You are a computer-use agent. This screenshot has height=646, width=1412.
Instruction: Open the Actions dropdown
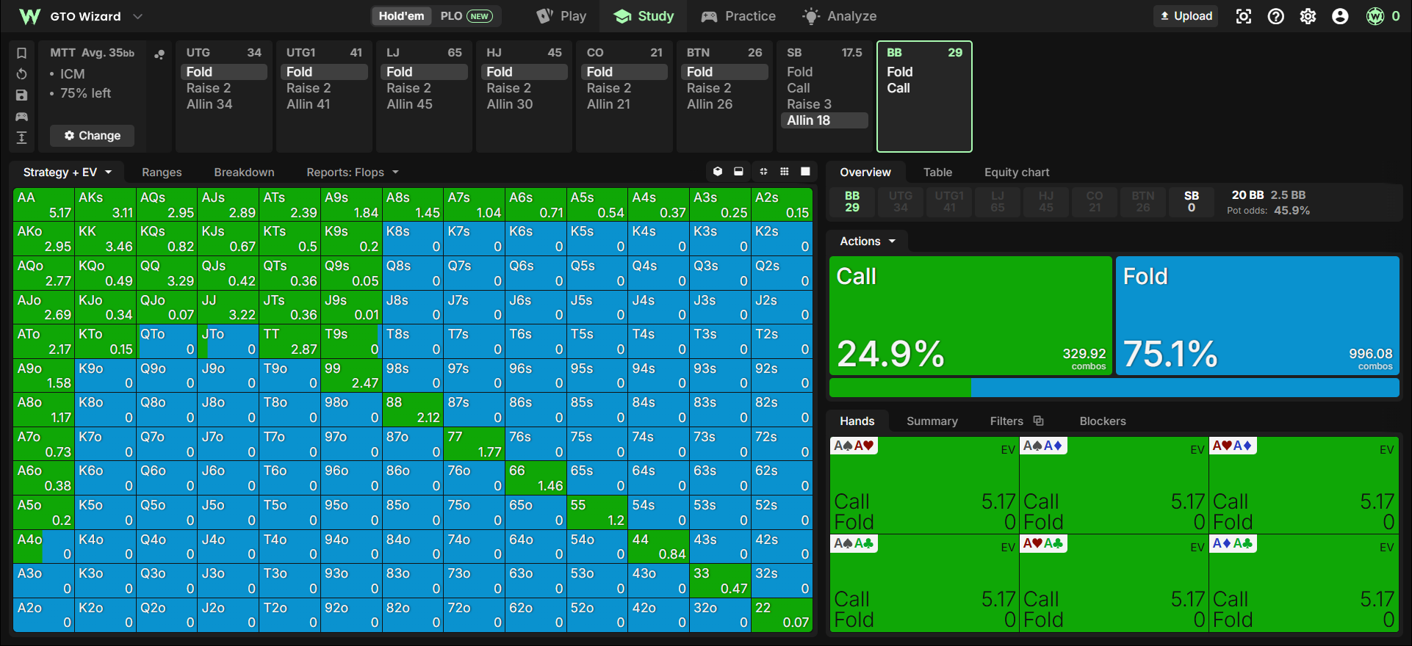click(x=868, y=242)
